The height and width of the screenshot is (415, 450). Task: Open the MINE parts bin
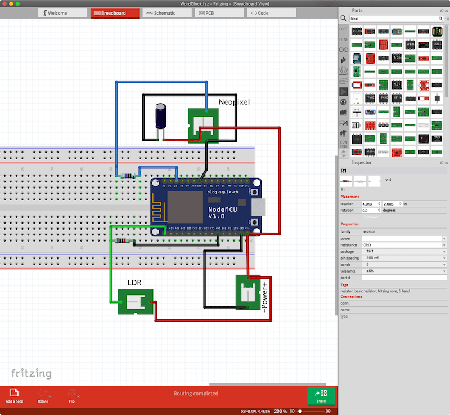point(344,39)
